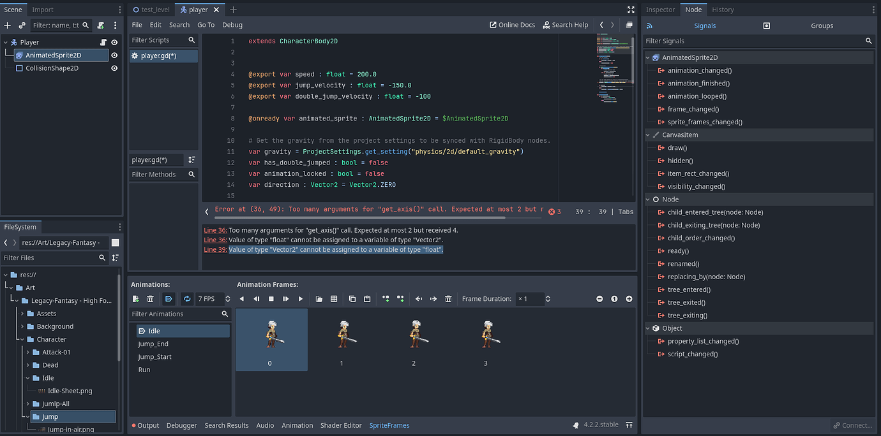Toggle the animation looping button
This screenshot has width=881, height=436.
point(187,299)
